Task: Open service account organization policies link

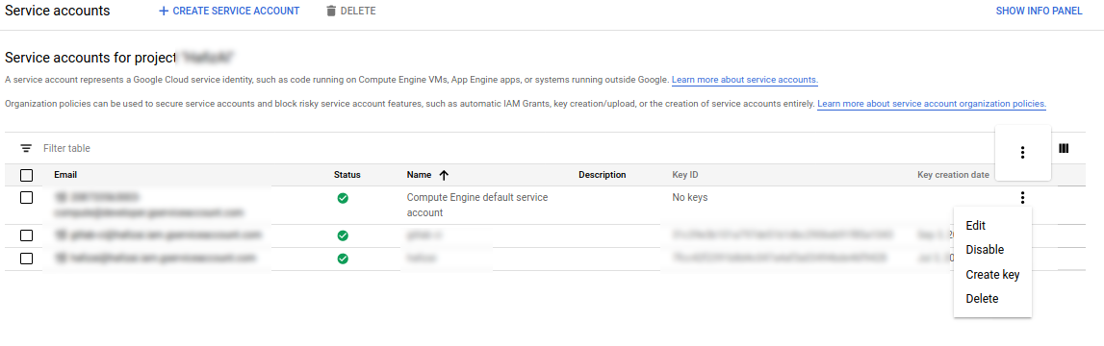Action: point(932,104)
